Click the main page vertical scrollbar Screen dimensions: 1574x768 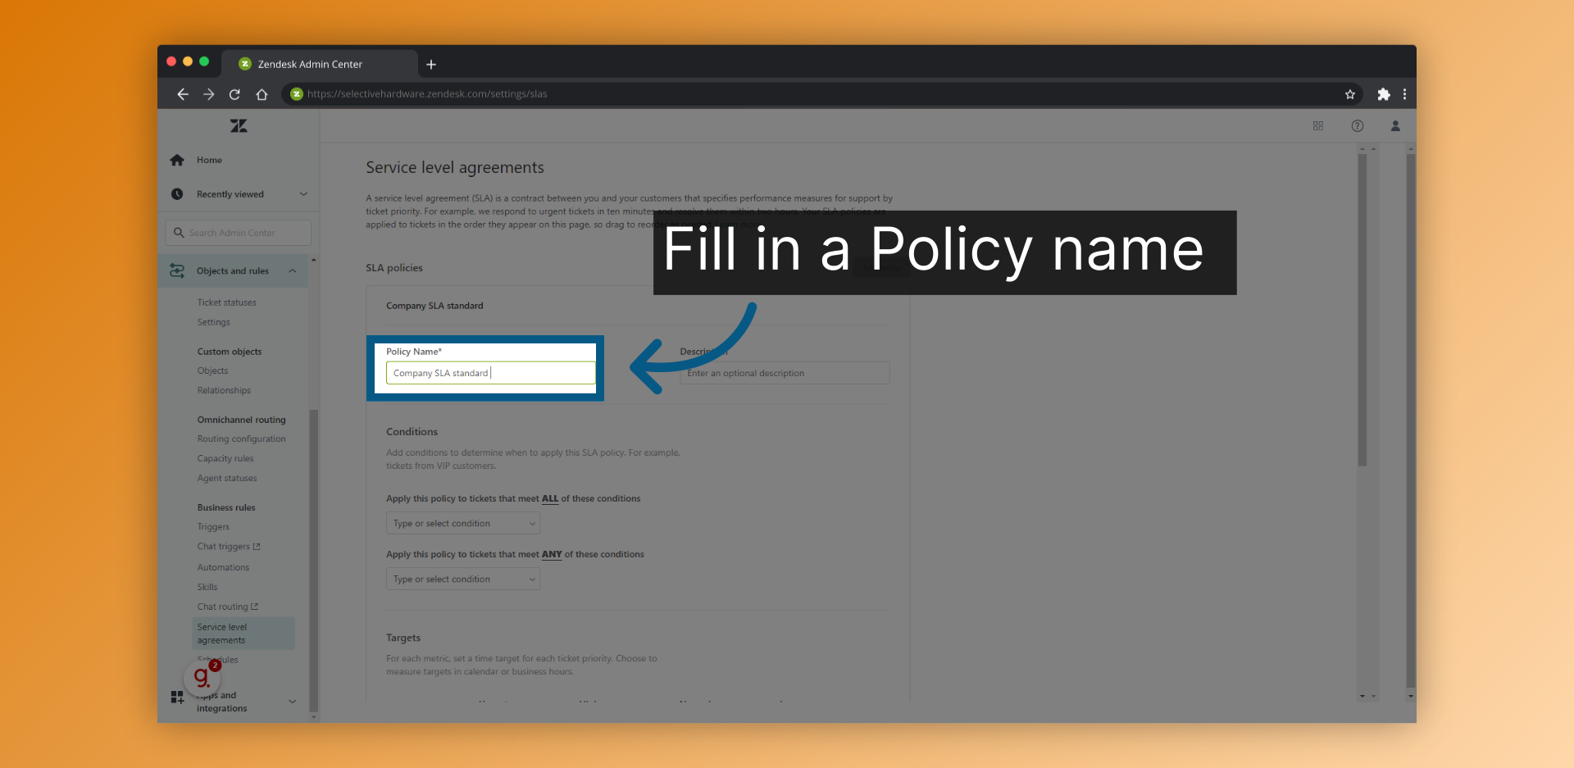point(1362,310)
